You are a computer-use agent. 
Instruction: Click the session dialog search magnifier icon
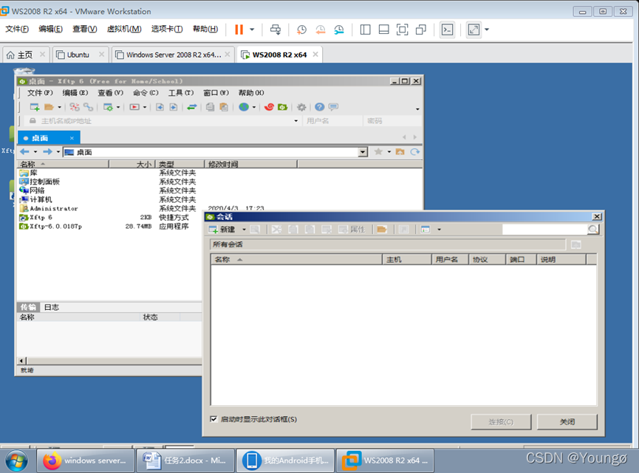pos(593,229)
